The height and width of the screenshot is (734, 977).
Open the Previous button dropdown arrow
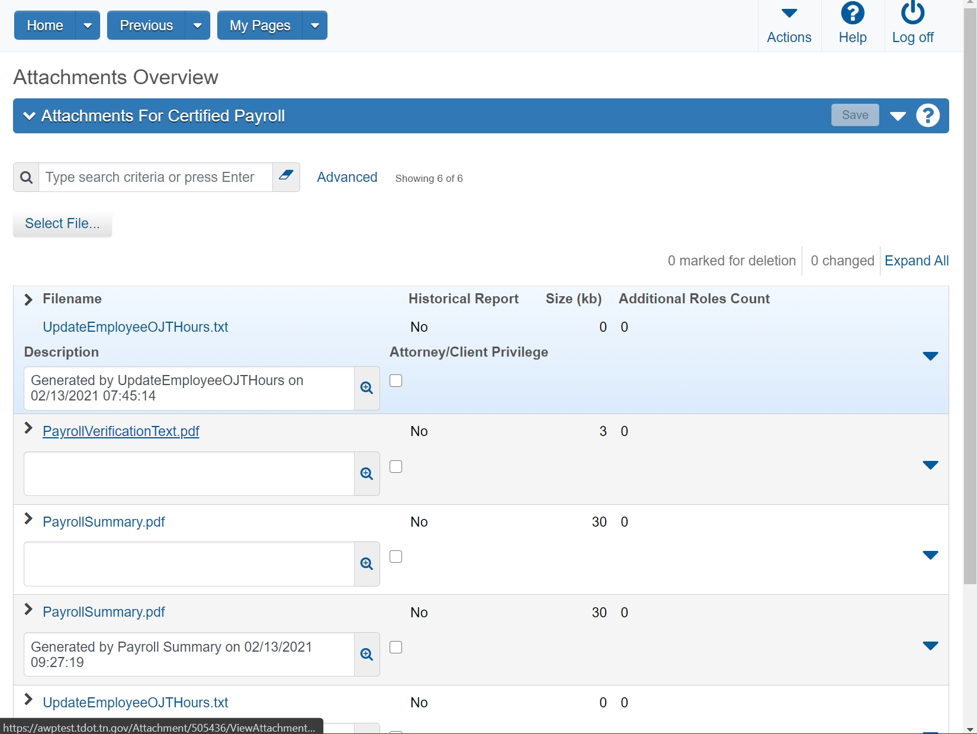198,25
